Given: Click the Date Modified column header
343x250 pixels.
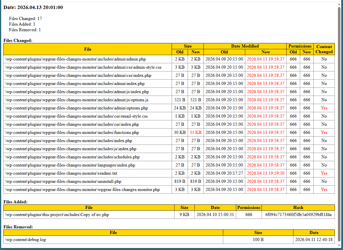Looking at the screenshot, I should 245,46.
